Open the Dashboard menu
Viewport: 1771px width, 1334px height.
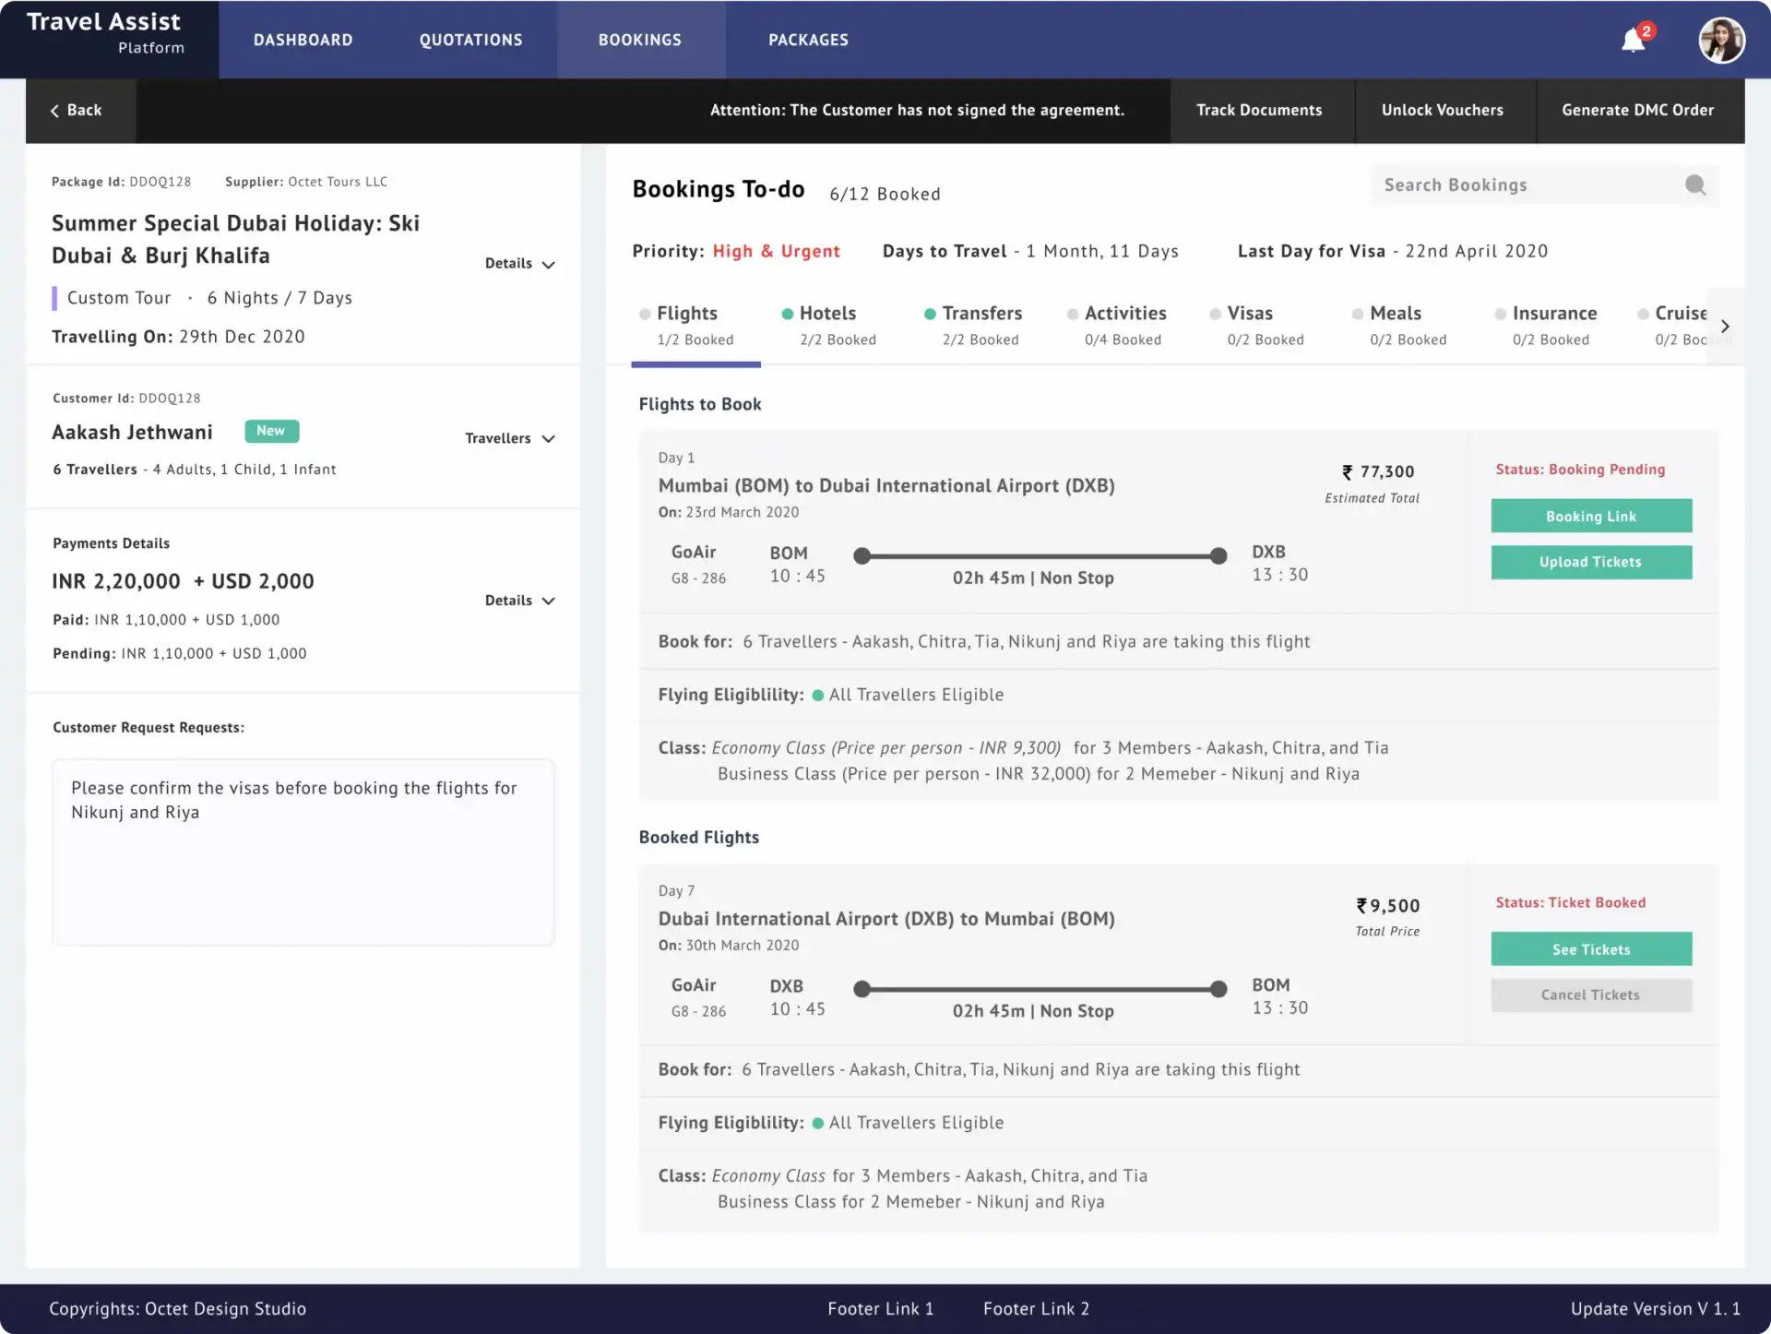point(303,40)
